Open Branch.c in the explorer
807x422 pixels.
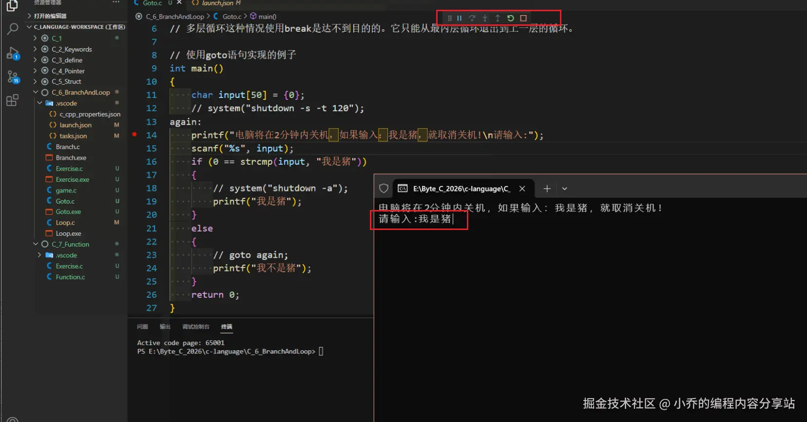pyautogui.click(x=68, y=147)
